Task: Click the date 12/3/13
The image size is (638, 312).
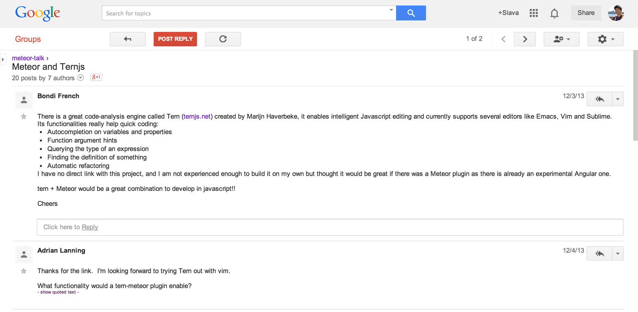Action: pyautogui.click(x=573, y=96)
